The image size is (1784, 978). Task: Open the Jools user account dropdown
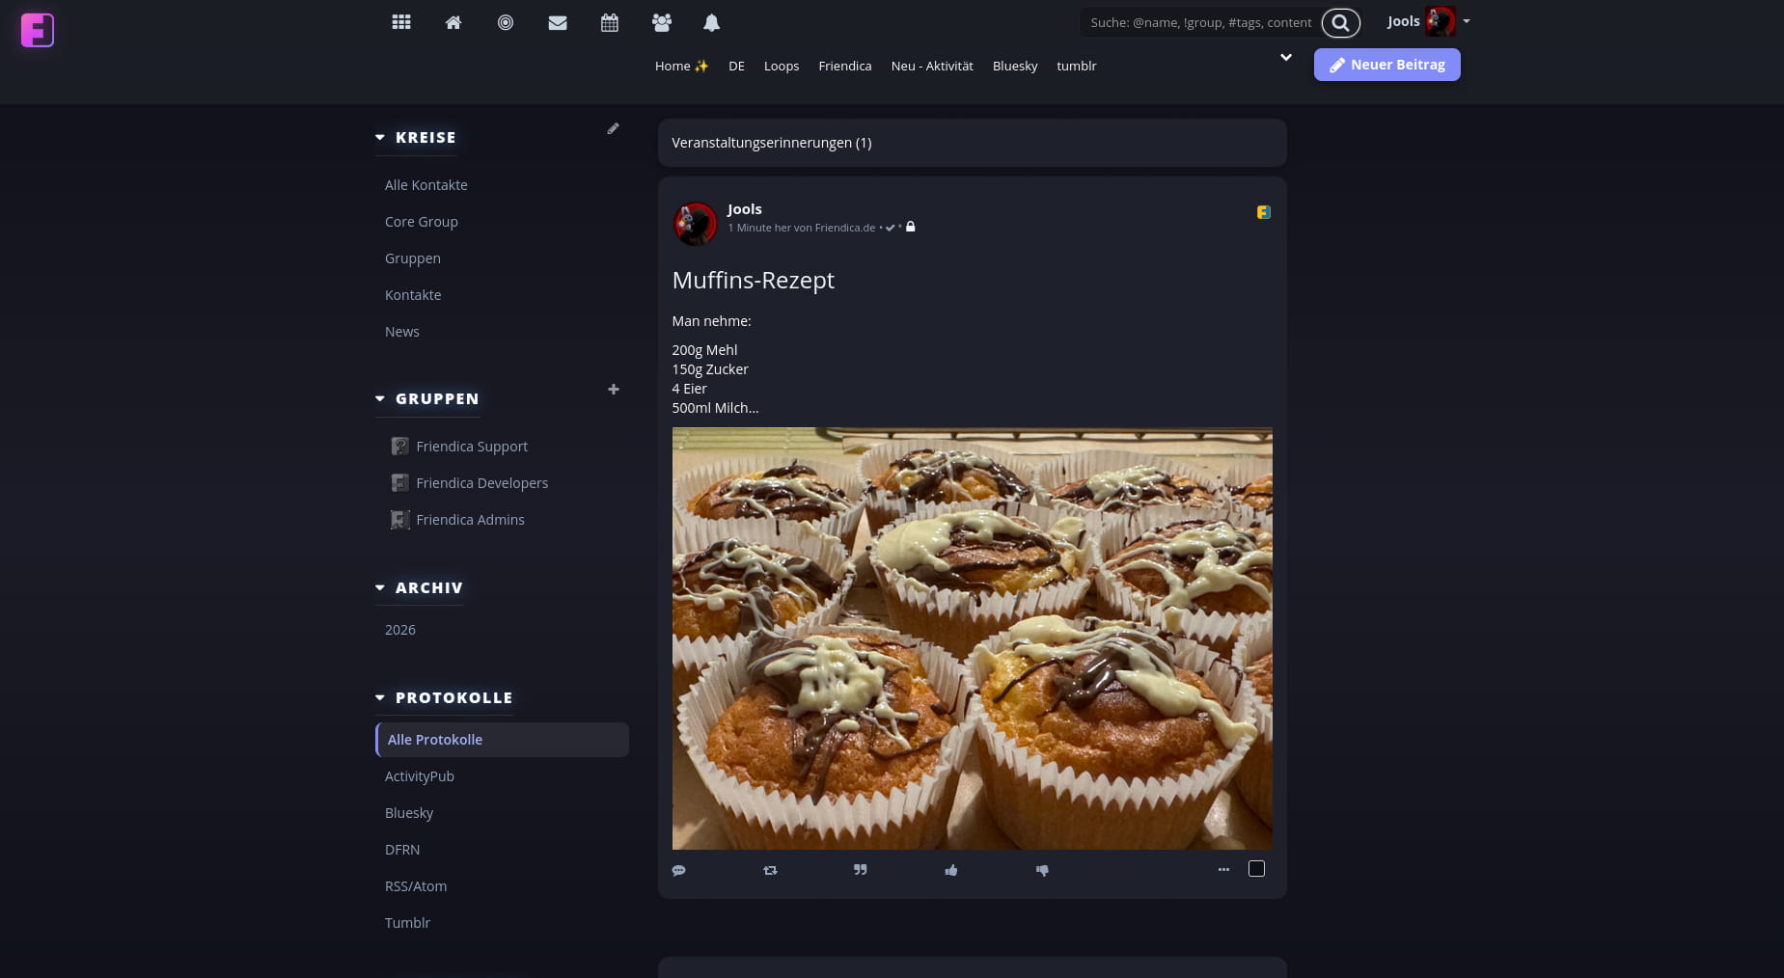(x=1429, y=21)
